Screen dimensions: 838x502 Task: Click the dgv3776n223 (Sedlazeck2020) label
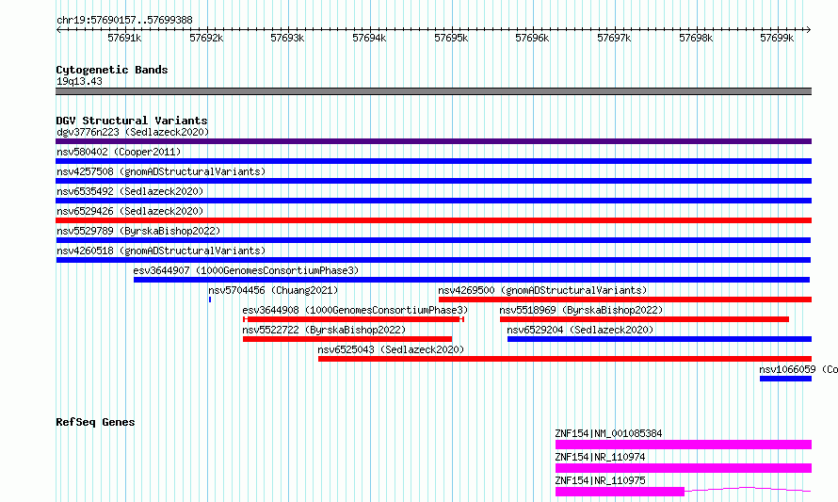[133, 132]
